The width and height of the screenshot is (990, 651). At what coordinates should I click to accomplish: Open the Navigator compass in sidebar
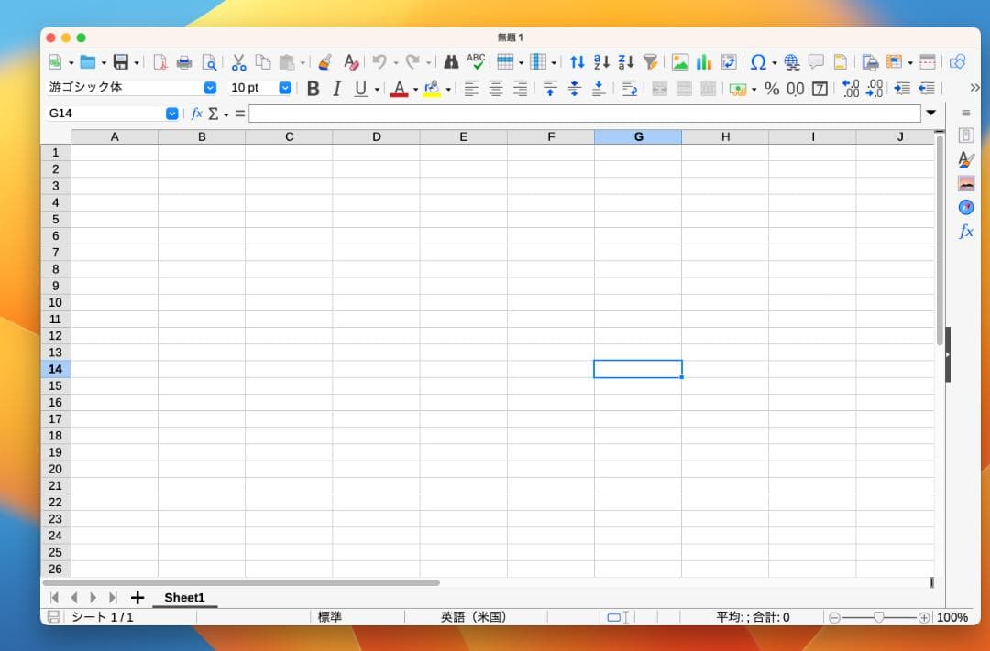(x=965, y=207)
